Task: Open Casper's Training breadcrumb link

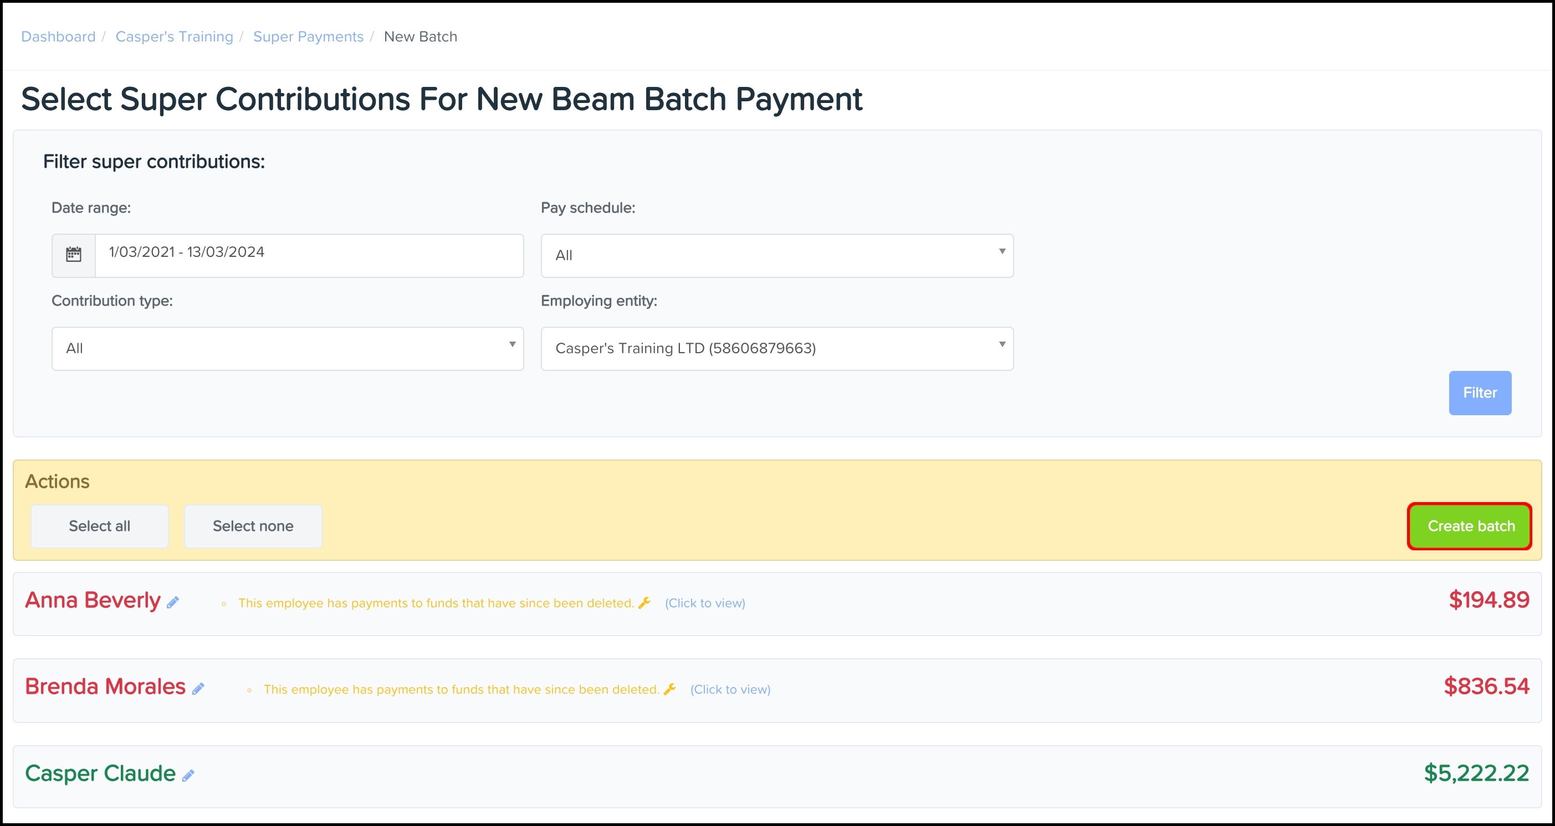Action: click(174, 37)
